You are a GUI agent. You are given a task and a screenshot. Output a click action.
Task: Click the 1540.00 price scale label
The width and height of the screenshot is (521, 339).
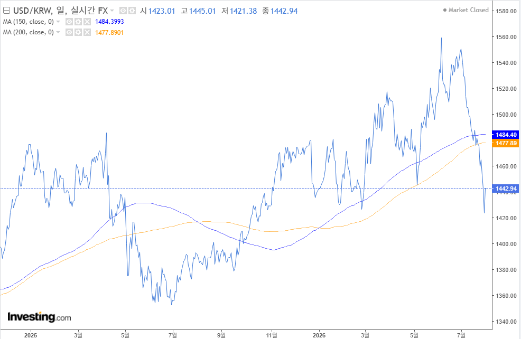point(506,63)
